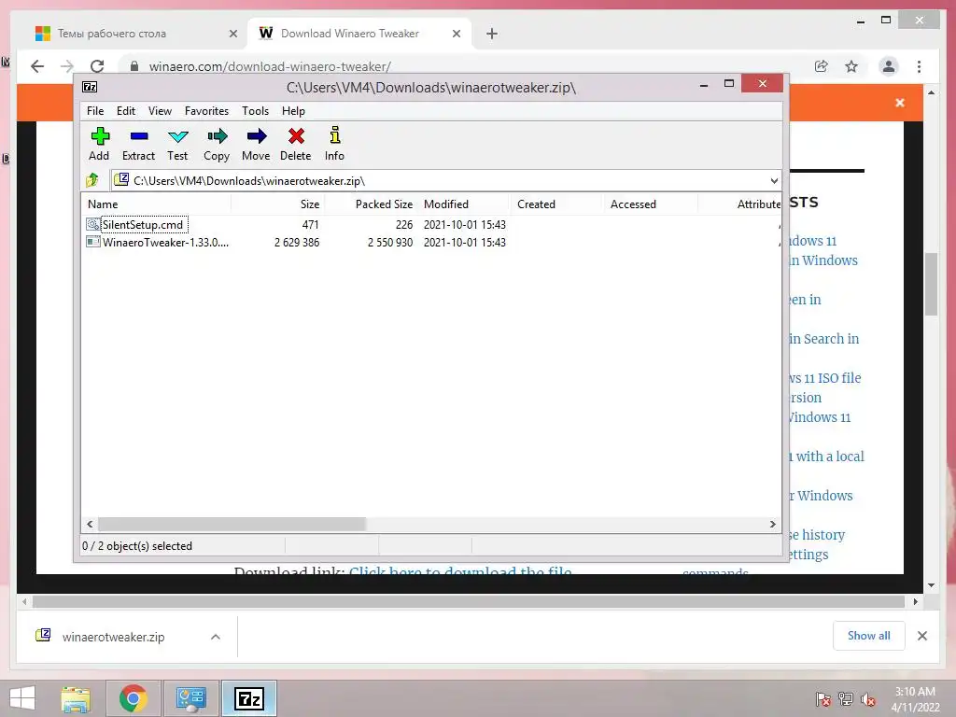Click the red Delete icon
The height and width of the screenshot is (717, 956).
pyautogui.click(x=296, y=136)
